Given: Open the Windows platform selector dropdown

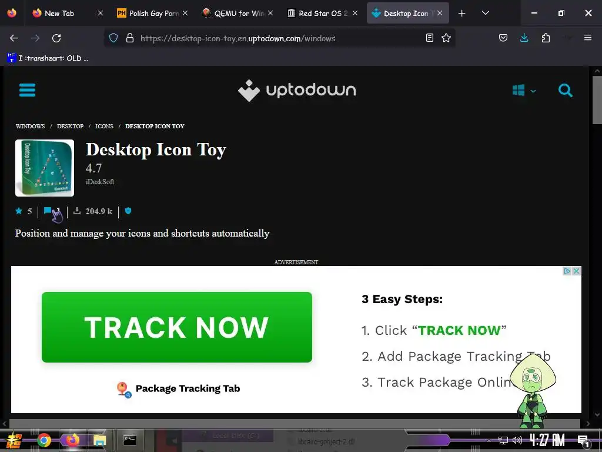Looking at the screenshot, I should coord(524,91).
